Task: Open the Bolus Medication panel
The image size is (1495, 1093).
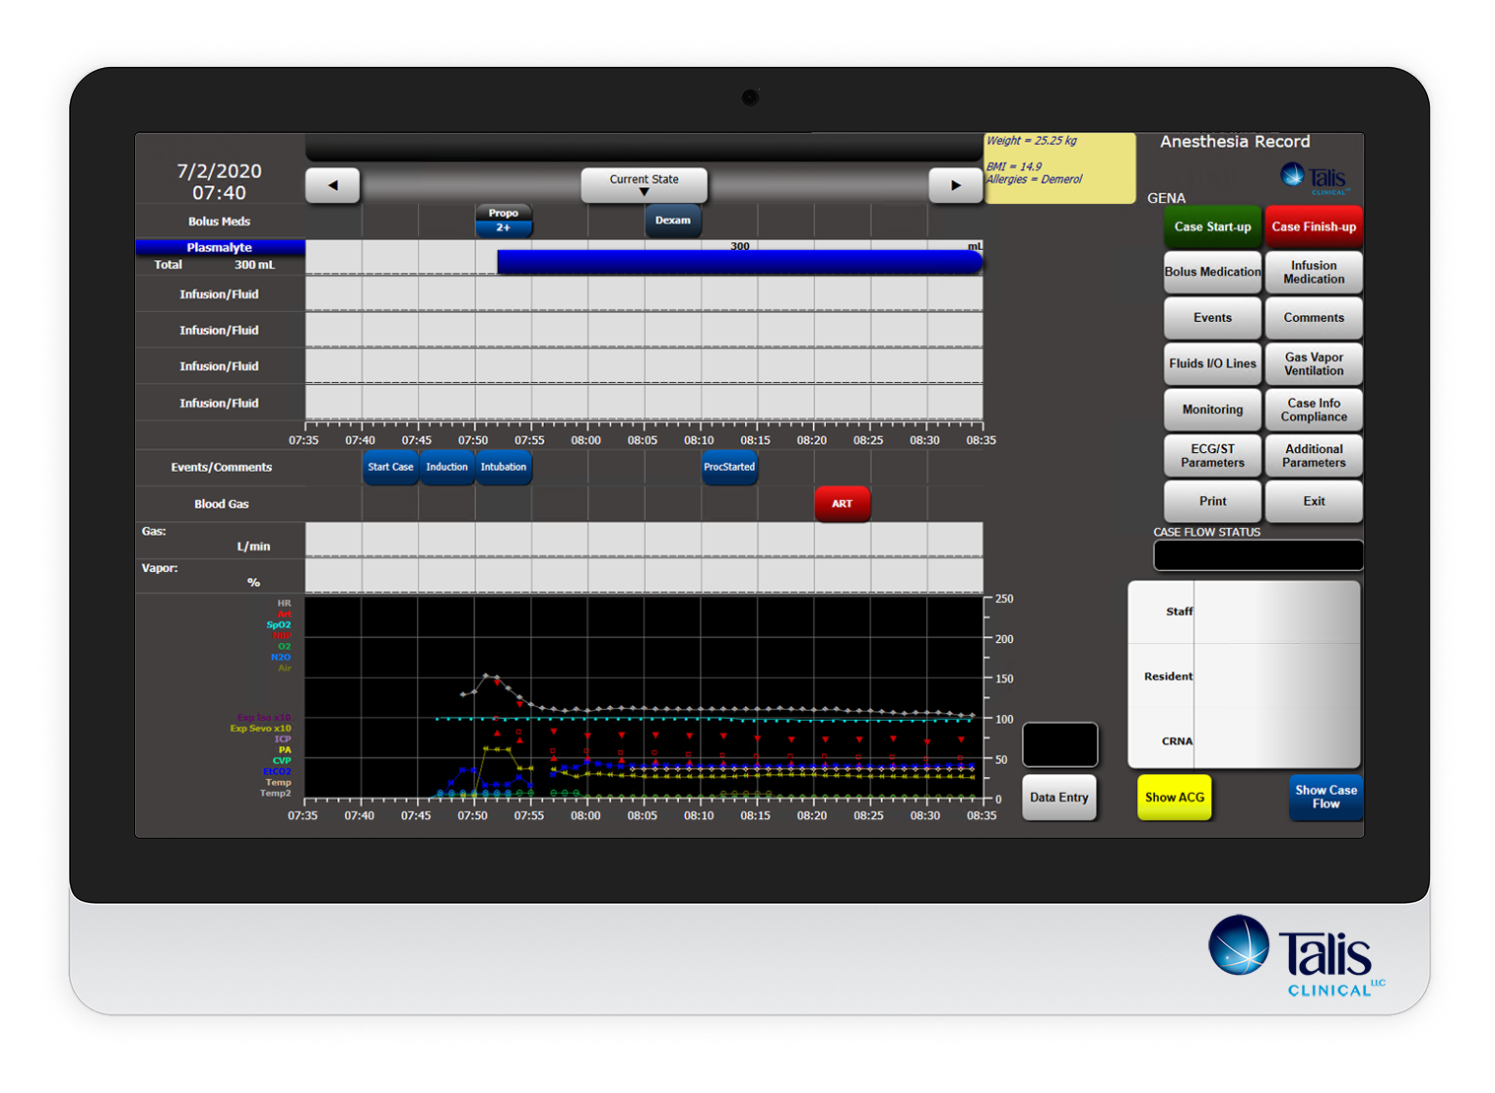Action: (x=1212, y=272)
